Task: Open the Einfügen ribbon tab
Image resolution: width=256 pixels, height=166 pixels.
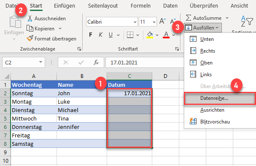Action: pyautogui.click(x=65, y=6)
